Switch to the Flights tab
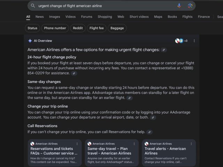Screen dimensions: 223x167 187,17
